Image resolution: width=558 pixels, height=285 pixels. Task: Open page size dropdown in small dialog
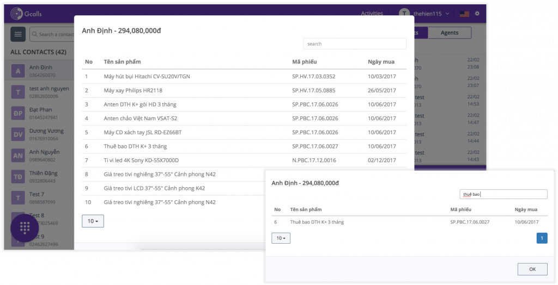pyautogui.click(x=281, y=238)
